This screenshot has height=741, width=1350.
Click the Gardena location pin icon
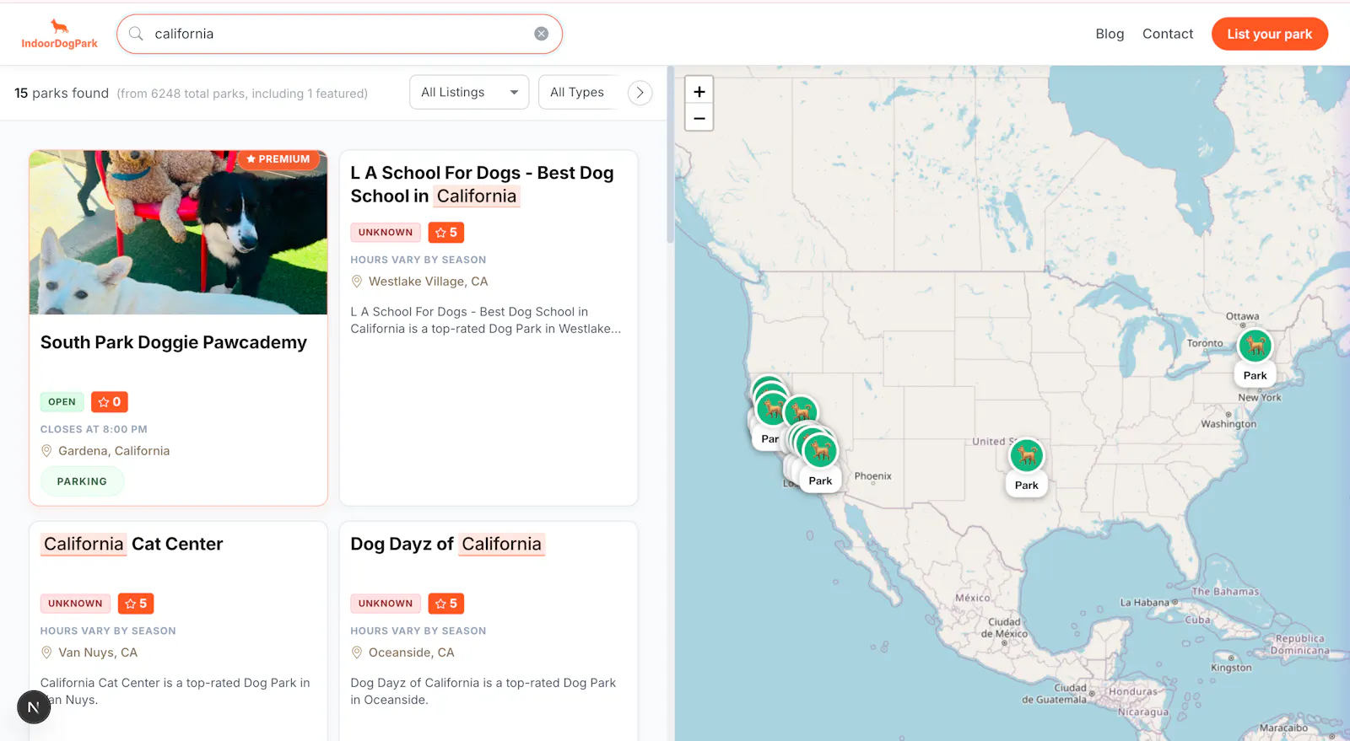46,451
